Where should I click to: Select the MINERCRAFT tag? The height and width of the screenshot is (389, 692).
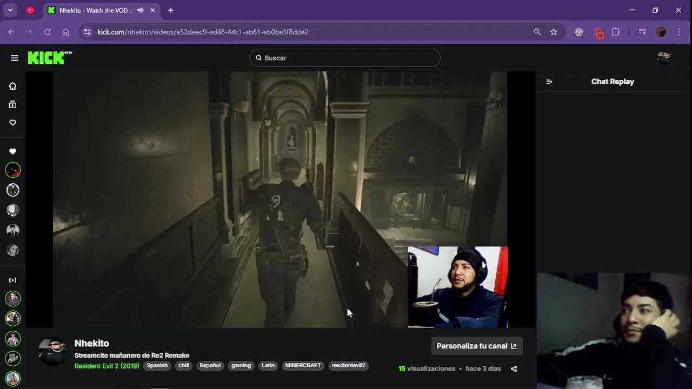[303, 366]
